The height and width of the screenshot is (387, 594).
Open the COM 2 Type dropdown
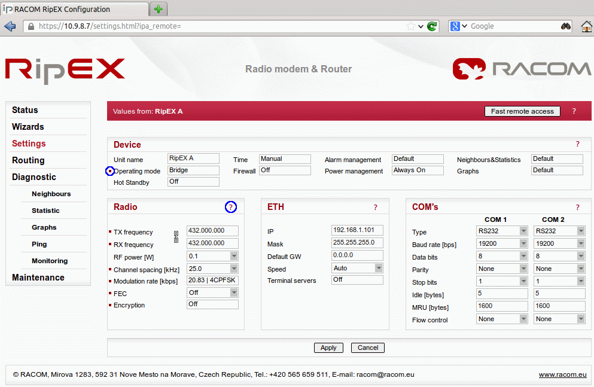pyautogui.click(x=581, y=231)
